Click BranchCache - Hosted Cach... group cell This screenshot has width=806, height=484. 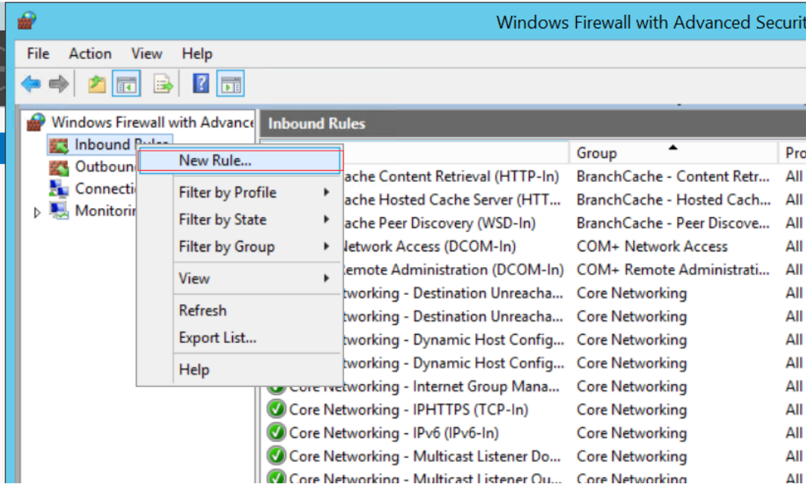pos(673,199)
